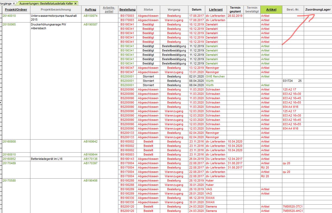Image resolution: width=332 pixels, height=213 pixels.
Task: Select the Auswertungen: Bestellstatusdetails Keller tab
Action: pyautogui.click(x=46, y=4)
